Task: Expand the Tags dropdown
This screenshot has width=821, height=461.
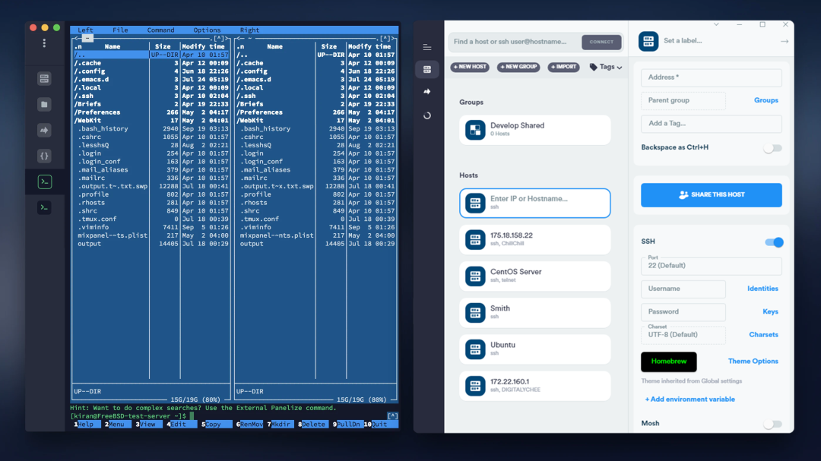Action: 606,67
